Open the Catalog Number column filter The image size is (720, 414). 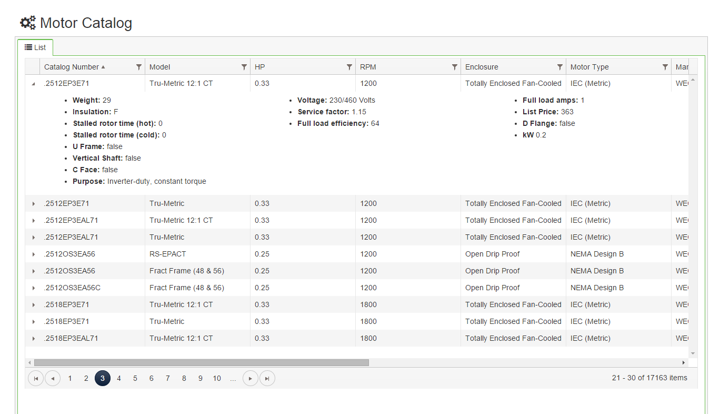[139, 67]
